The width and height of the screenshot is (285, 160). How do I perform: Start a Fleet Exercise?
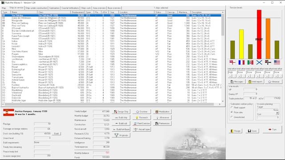[x=142, y=124]
